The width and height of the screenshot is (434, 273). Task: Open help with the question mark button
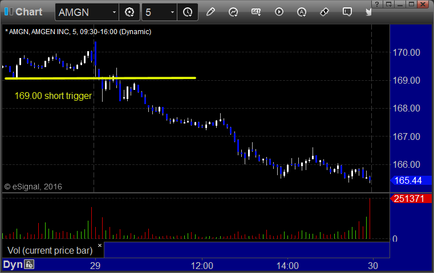pyautogui.click(x=377, y=4)
